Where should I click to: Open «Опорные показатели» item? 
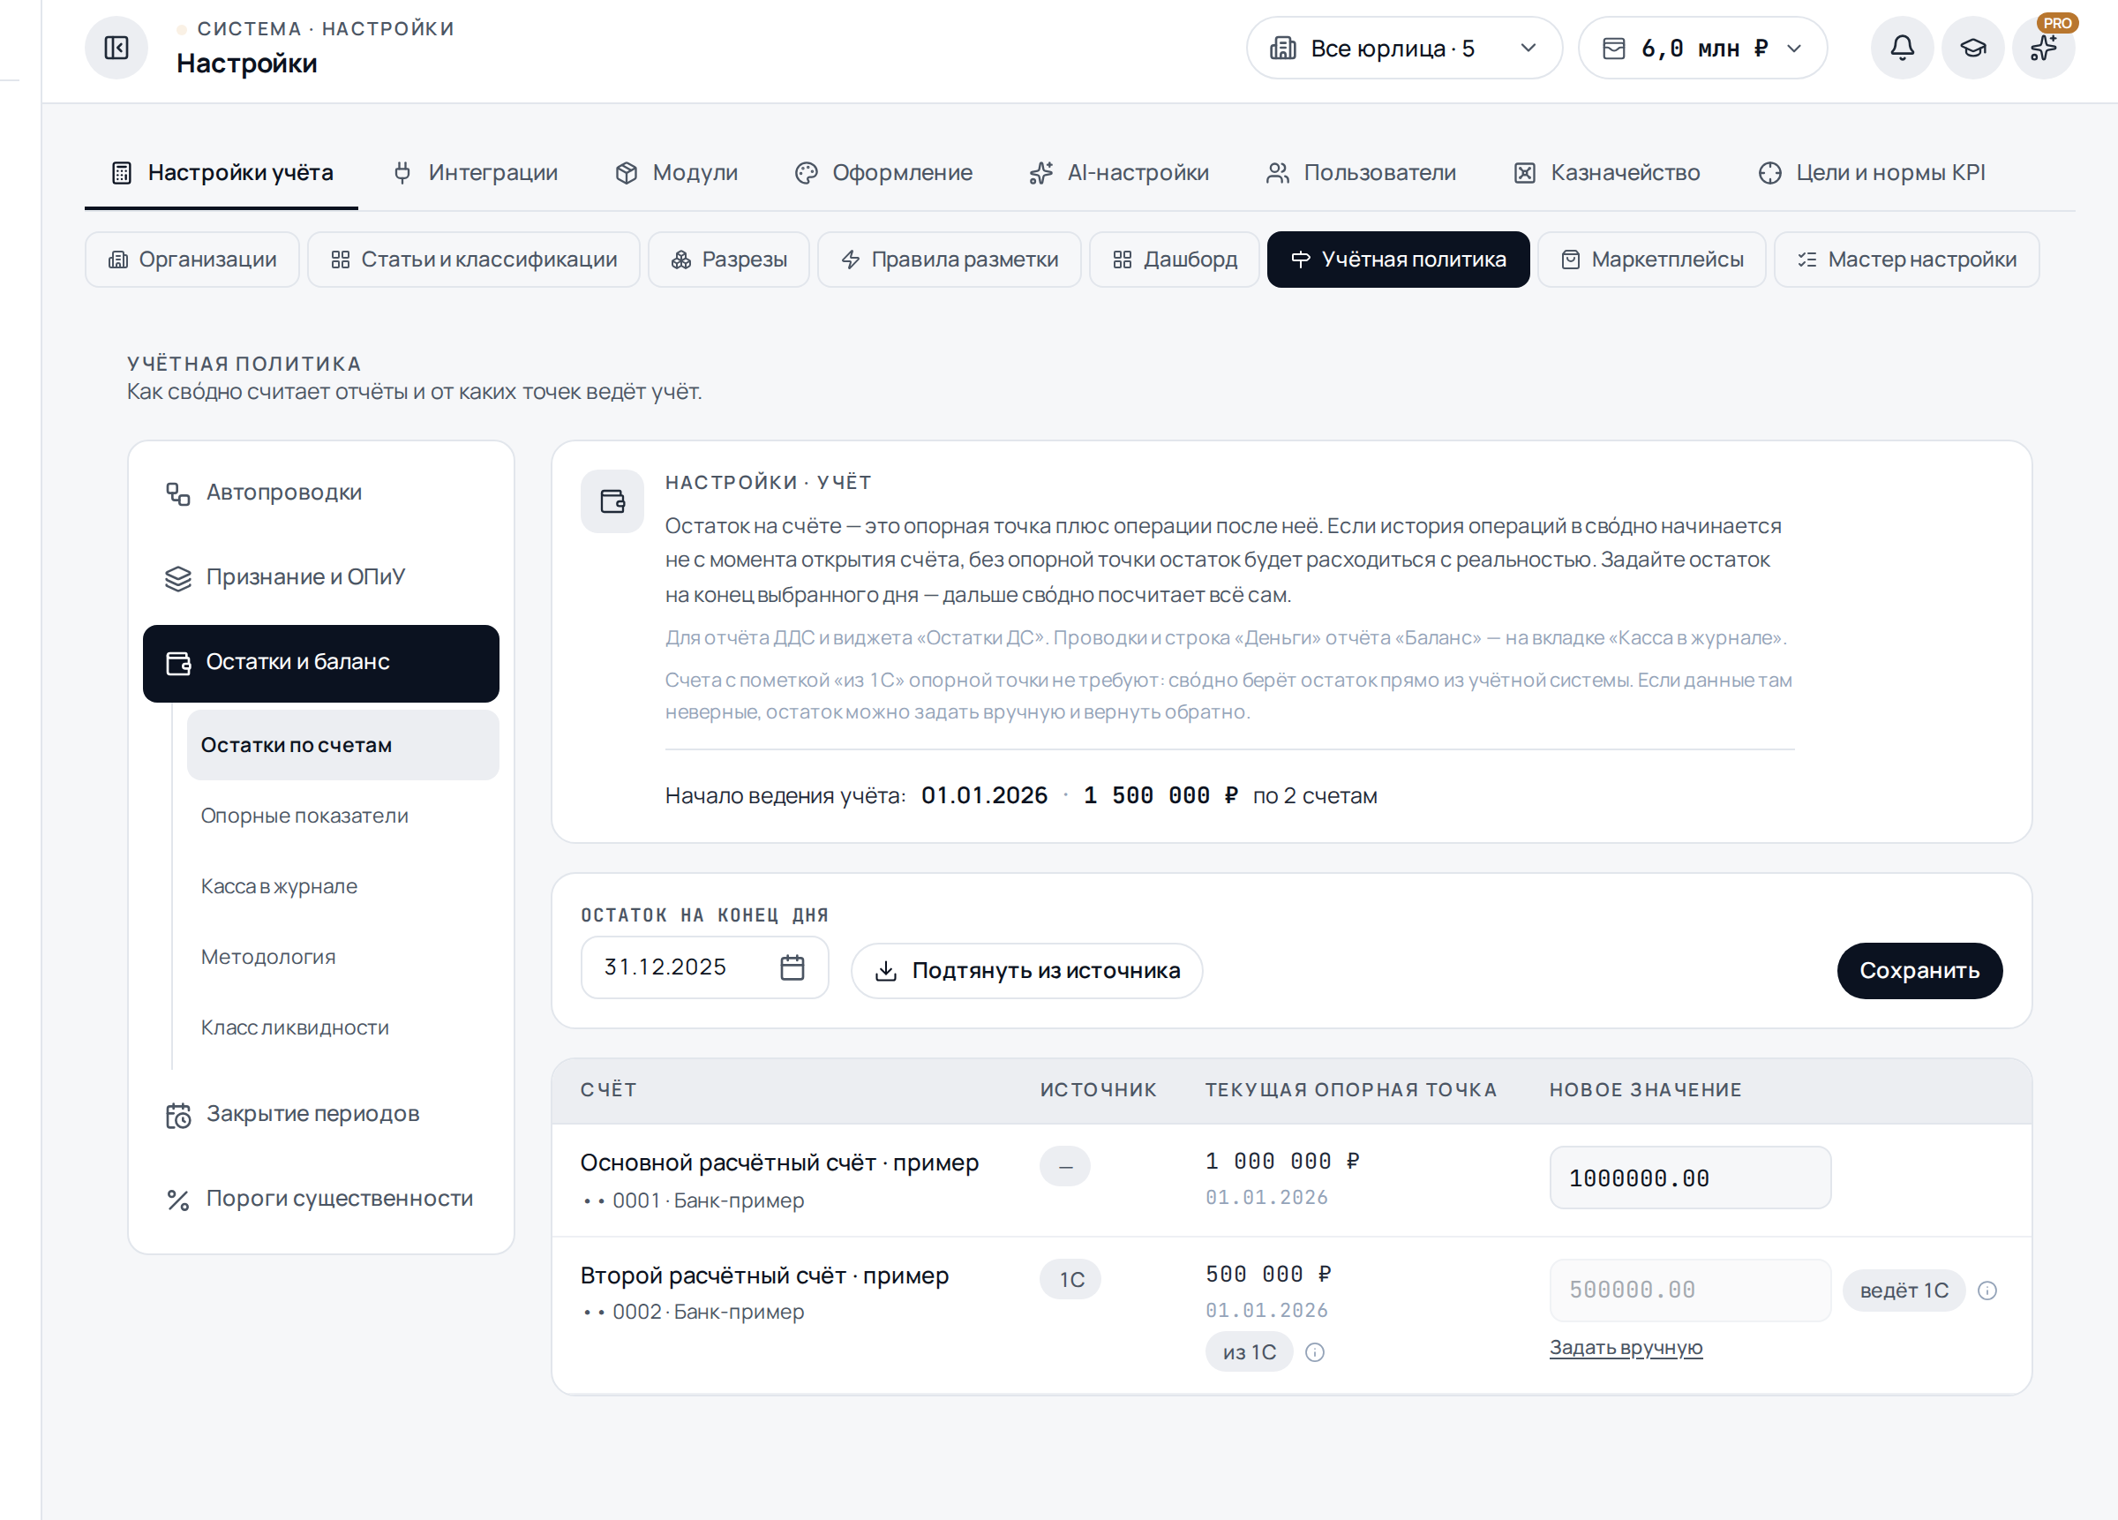coord(342,816)
